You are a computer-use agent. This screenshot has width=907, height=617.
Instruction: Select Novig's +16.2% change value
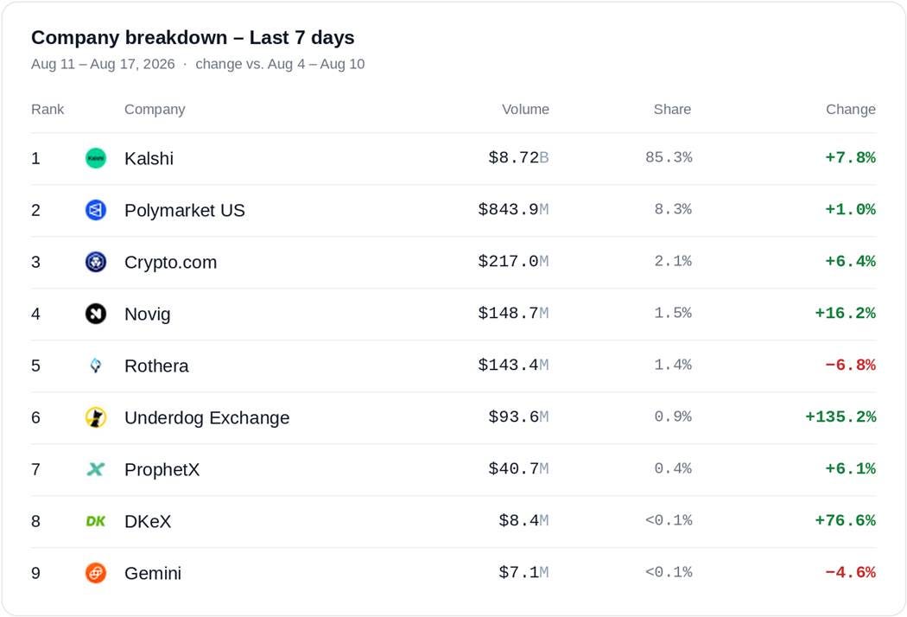click(x=845, y=313)
